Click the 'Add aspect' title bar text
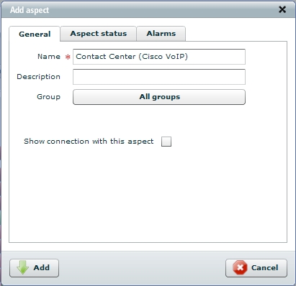 click(30, 10)
